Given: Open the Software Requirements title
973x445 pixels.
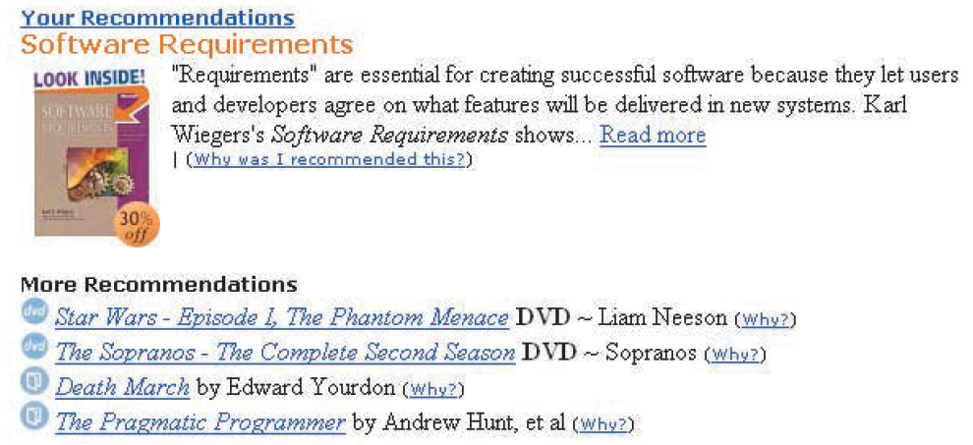Looking at the screenshot, I should click(186, 45).
